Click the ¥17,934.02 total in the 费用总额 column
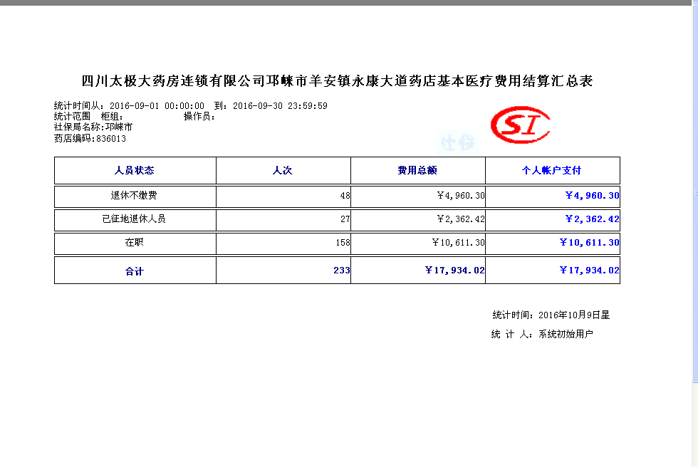Screen dimensions: 698x467 click(x=455, y=271)
